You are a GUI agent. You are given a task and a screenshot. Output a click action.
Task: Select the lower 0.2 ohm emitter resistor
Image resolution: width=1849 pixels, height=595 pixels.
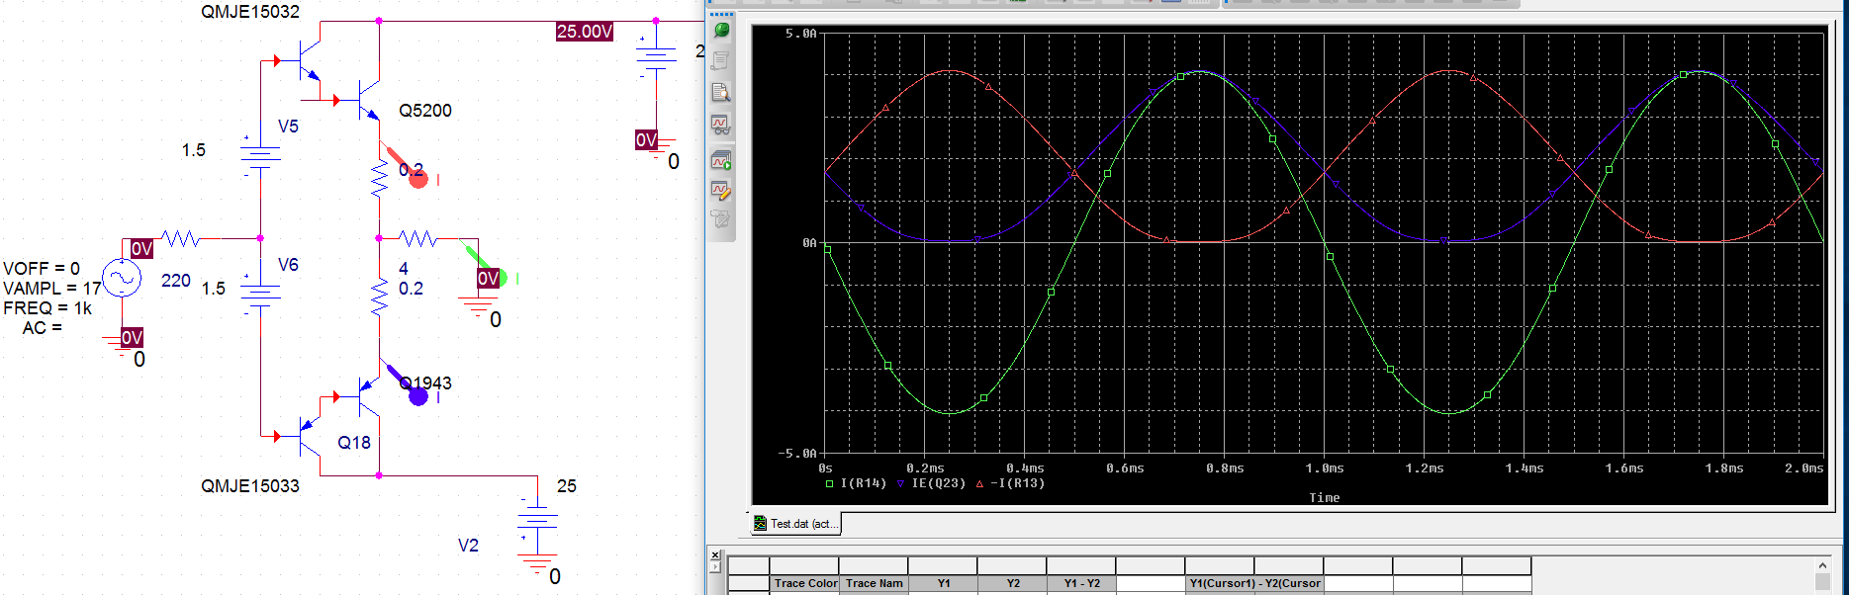379,297
